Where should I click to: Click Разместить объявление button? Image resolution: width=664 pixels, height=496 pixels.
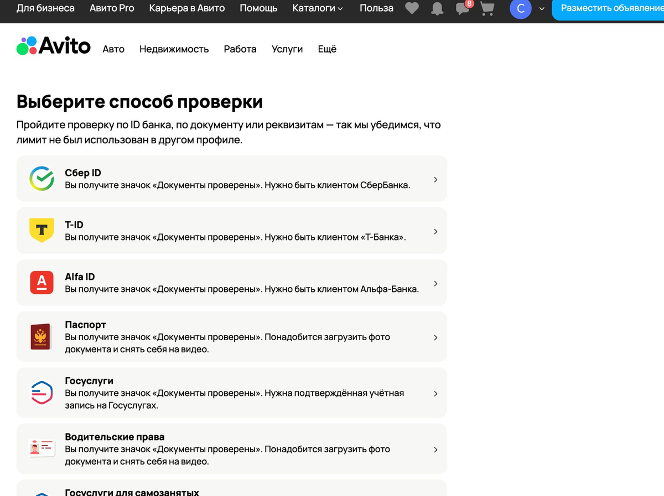click(608, 8)
